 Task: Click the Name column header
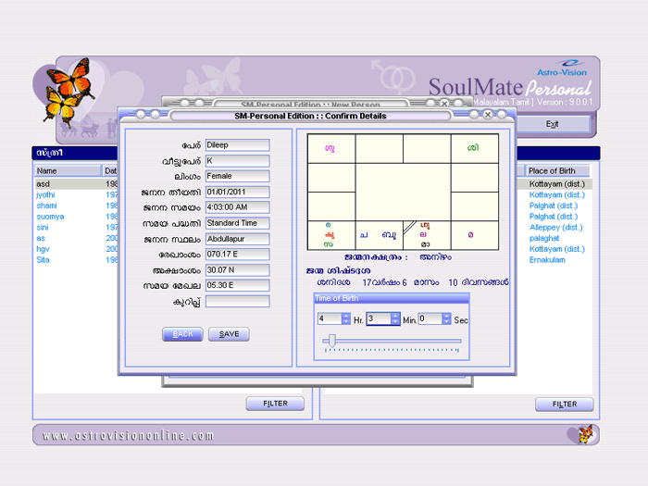click(68, 170)
